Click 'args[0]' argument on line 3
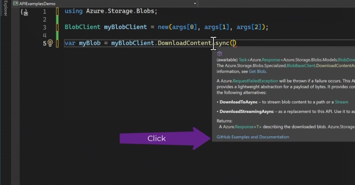 pyautogui.click(x=185, y=27)
